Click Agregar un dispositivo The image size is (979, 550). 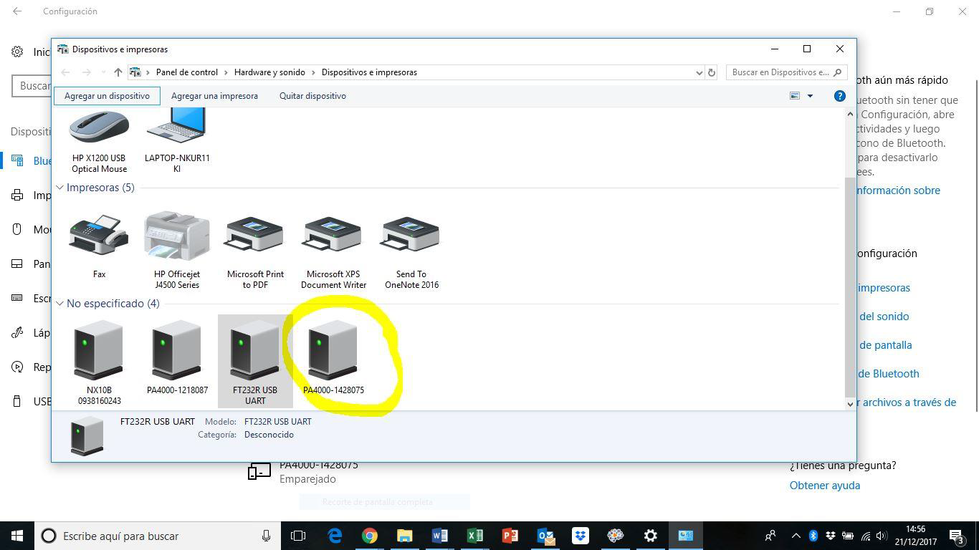click(107, 96)
